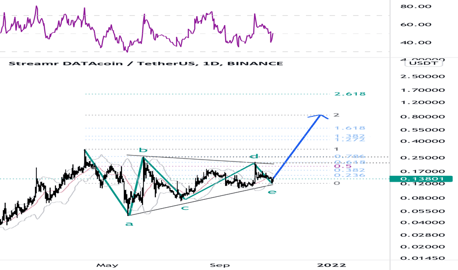The height and width of the screenshot is (270, 458).
Task: Click the 0.04000 price scale value
Action: pos(423,222)
